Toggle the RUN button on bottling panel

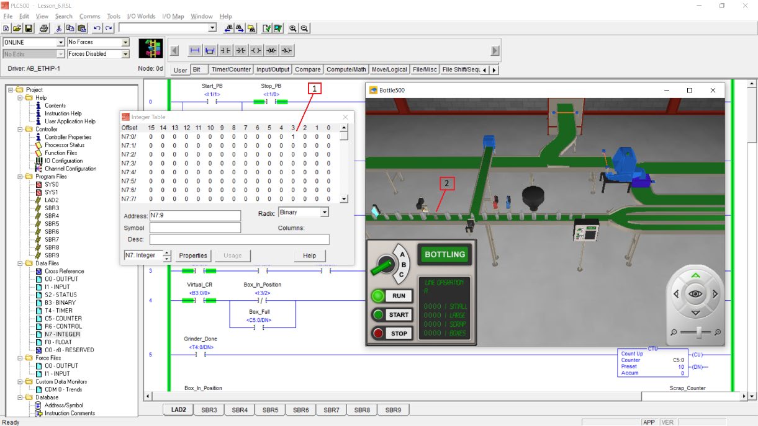tap(392, 296)
